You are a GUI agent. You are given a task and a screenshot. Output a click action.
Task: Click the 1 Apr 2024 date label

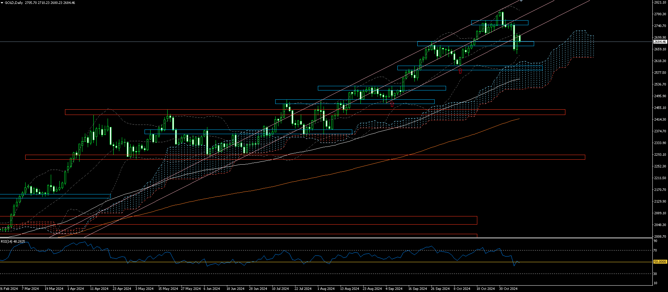point(76,289)
